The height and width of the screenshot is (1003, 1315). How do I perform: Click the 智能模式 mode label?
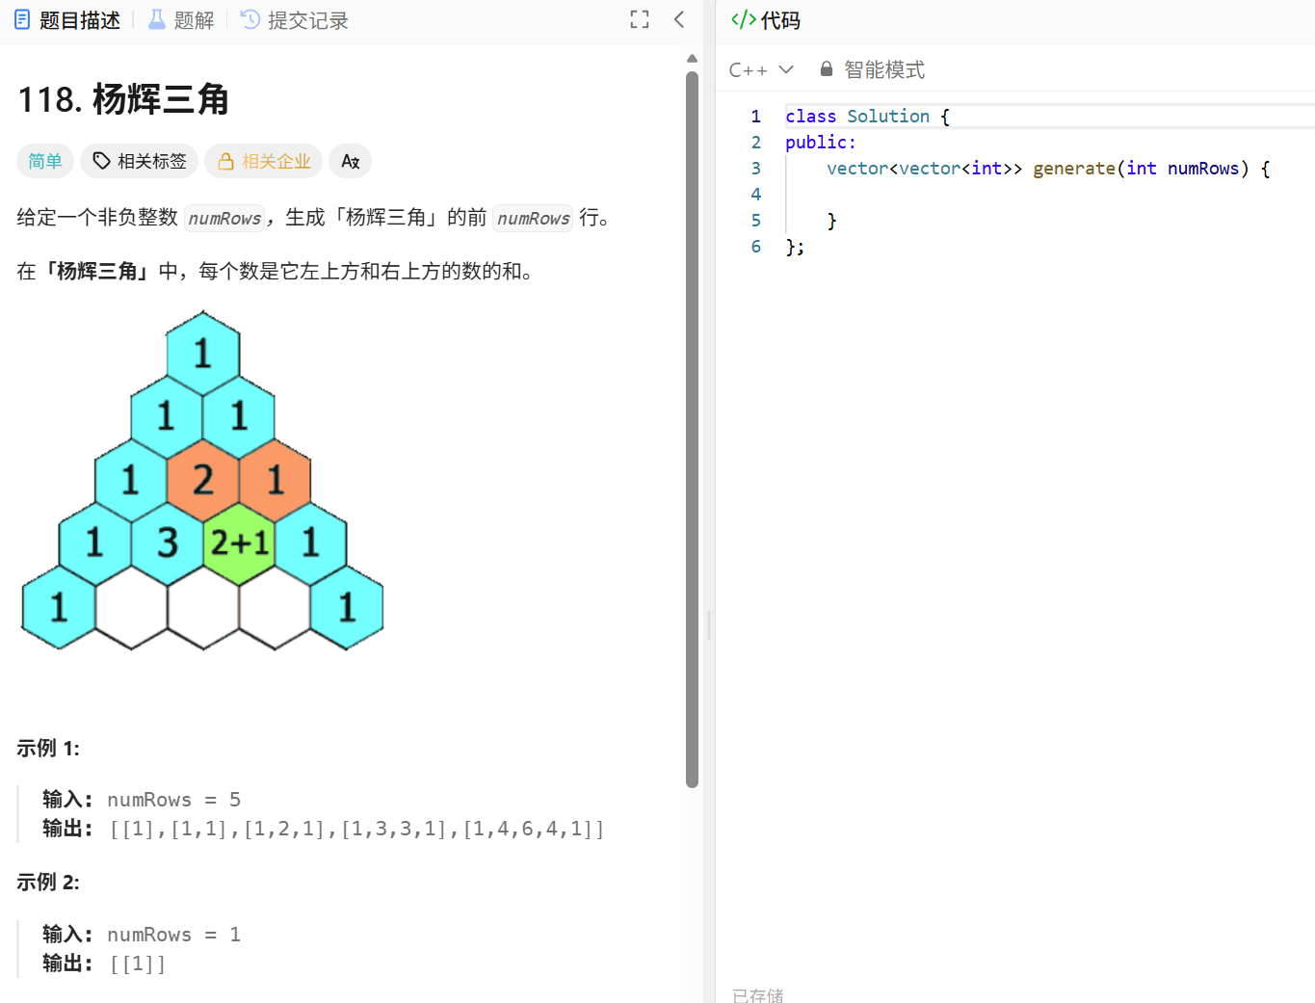point(883,68)
